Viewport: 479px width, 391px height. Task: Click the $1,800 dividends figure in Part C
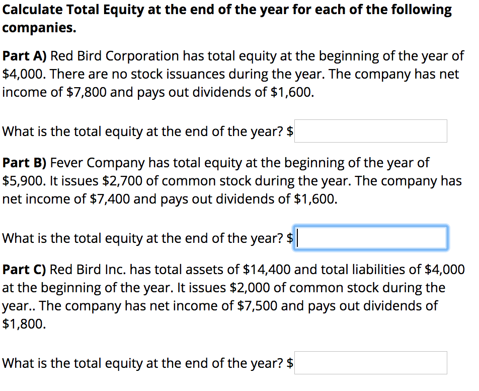[x=22, y=323]
